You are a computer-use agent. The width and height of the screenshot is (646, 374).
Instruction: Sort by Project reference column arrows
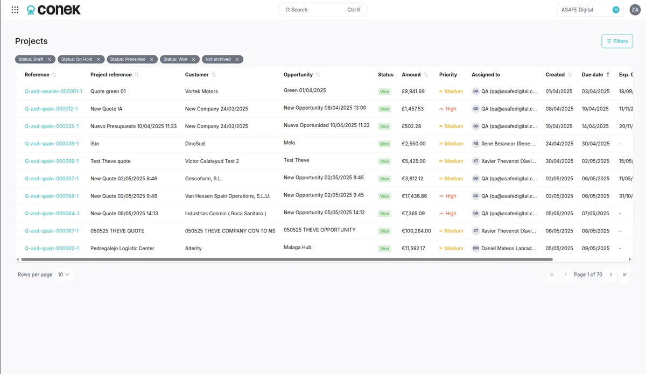point(136,75)
